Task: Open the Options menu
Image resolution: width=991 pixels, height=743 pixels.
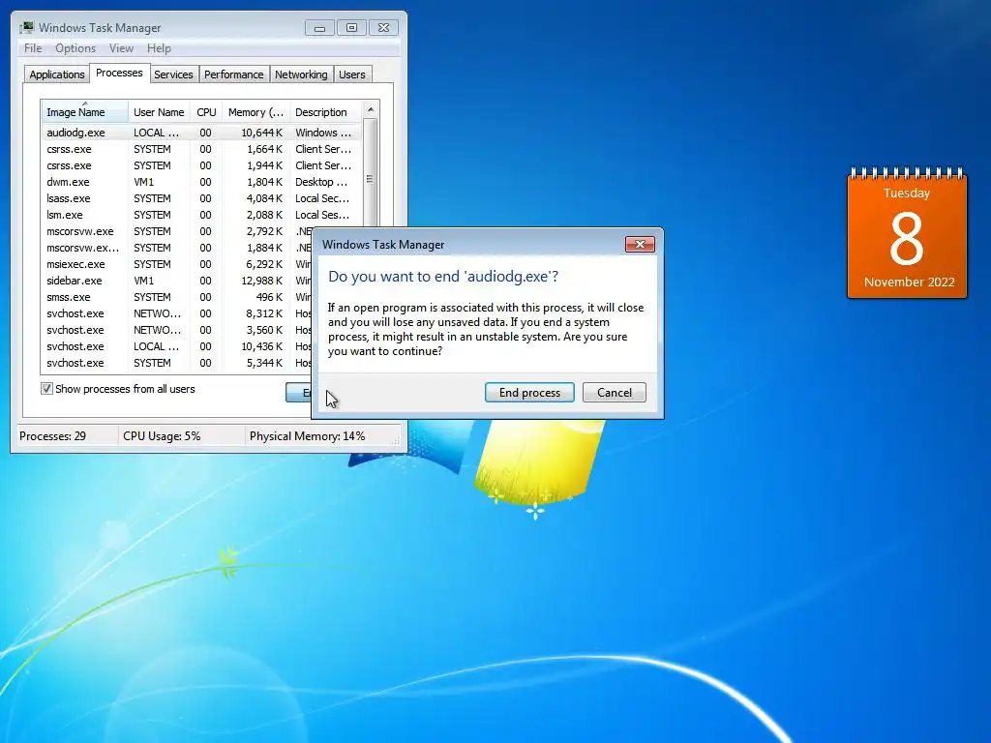Action: 75,48
